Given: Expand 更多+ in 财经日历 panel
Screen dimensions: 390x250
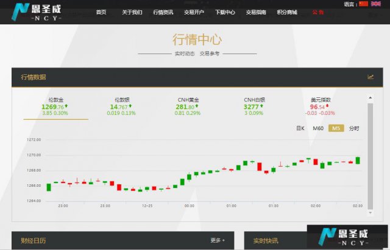Looking at the screenshot, I should pyautogui.click(x=218, y=240).
